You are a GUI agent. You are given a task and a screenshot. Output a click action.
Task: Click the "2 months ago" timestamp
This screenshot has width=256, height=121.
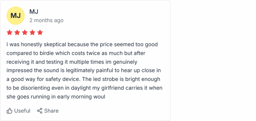pyautogui.click(x=46, y=20)
